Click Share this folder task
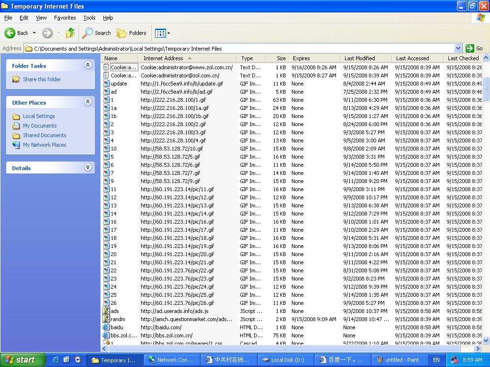The height and width of the screenshot is (367, 490). point(42,79)
